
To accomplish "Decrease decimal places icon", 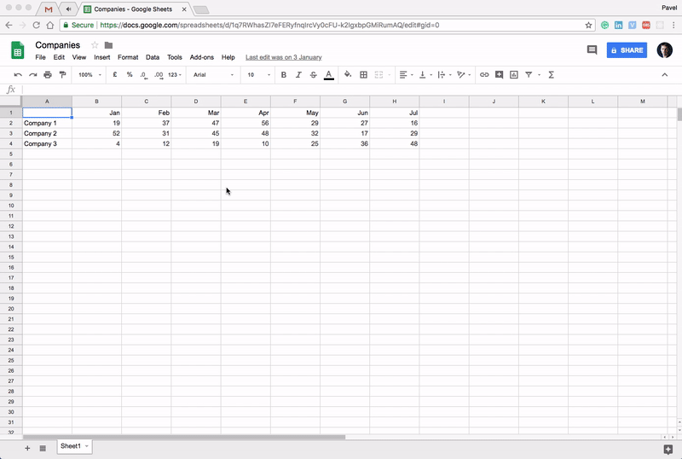I will tap(143, 75).
